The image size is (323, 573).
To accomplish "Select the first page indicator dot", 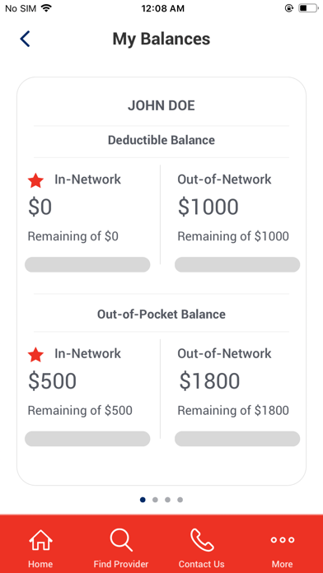I will point(143,500).
